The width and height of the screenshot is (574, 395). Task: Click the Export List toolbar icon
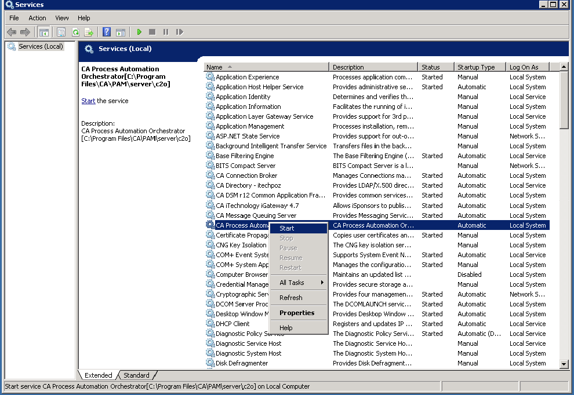(89, 32)
